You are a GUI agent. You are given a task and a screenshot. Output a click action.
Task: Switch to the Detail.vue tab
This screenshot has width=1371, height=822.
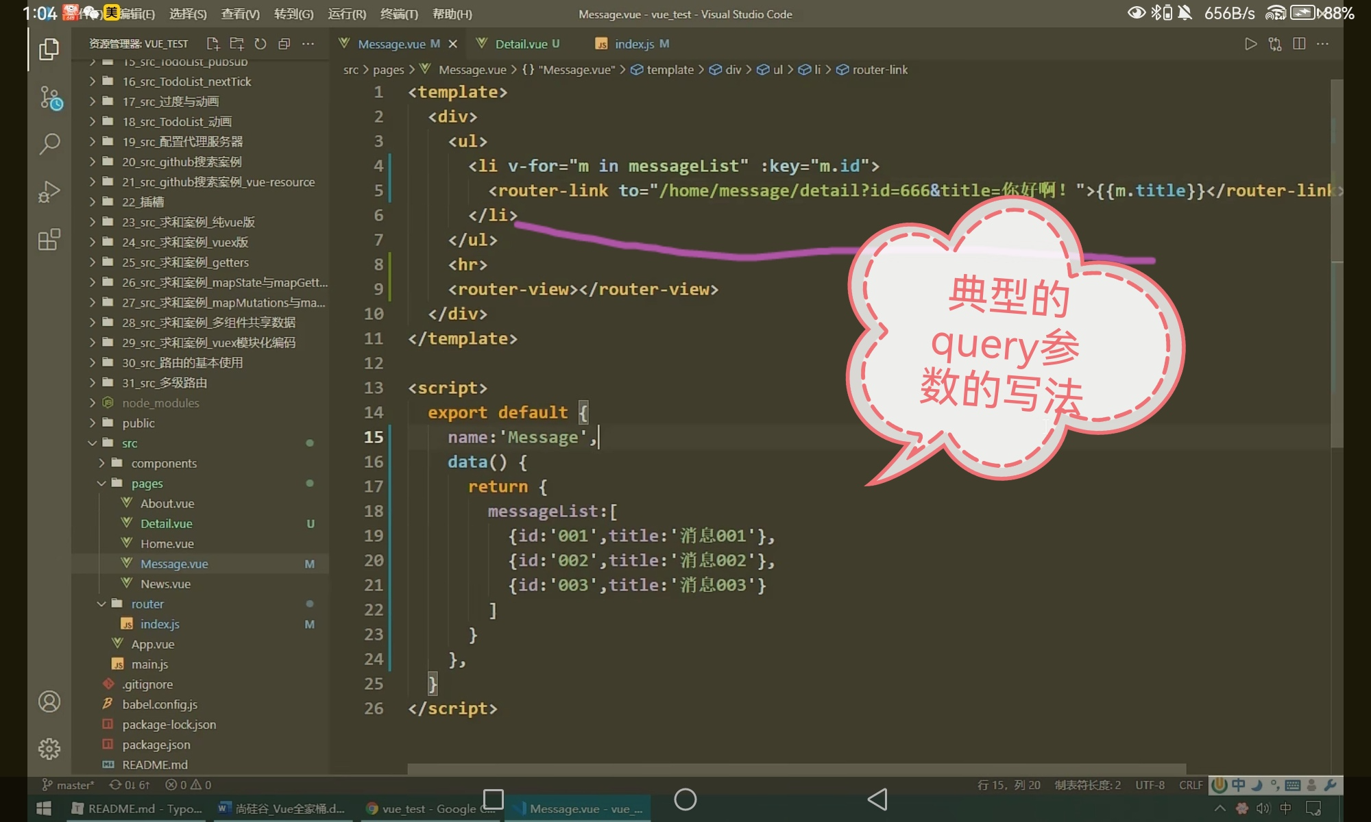[521, 44]
